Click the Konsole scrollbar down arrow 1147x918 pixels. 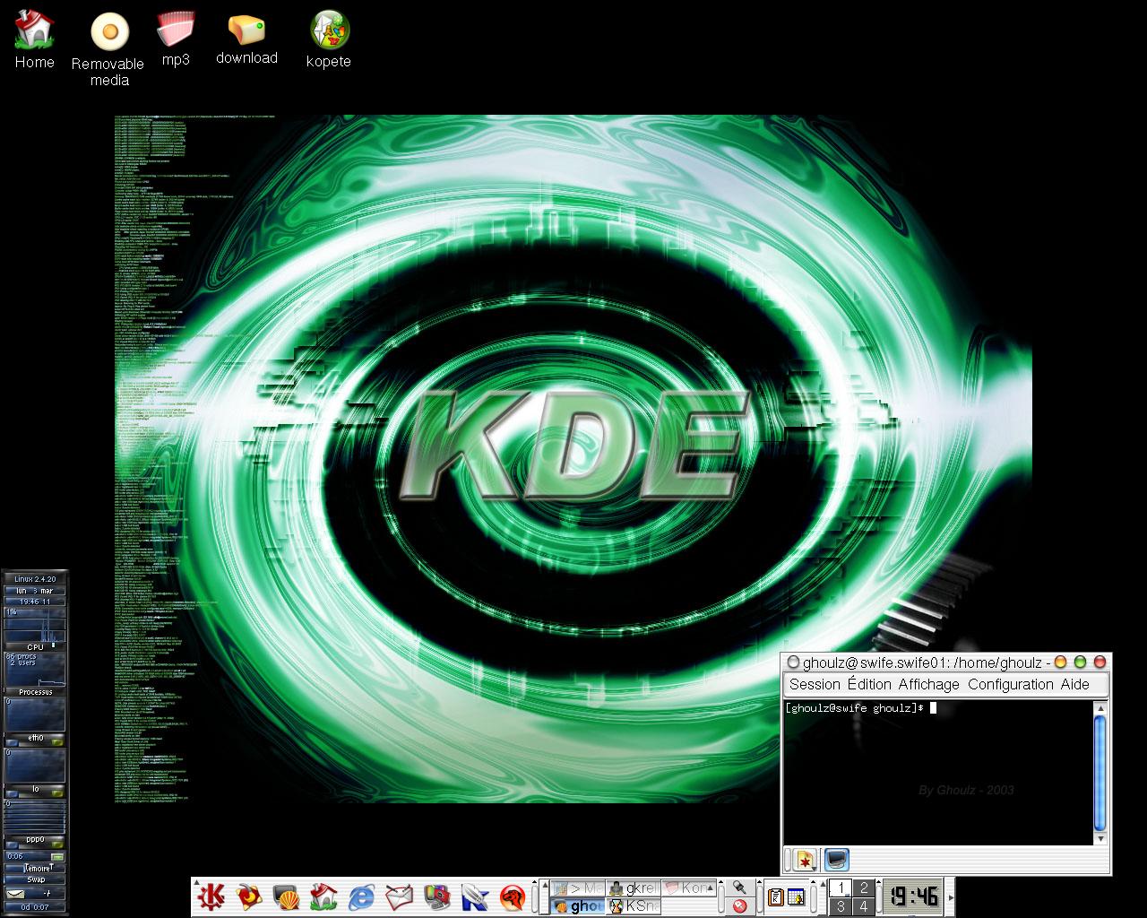pos(1100,838)
